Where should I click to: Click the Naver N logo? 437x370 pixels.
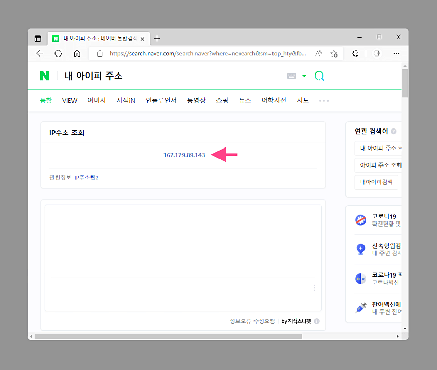pyautogui.click(x=45, y=76)
